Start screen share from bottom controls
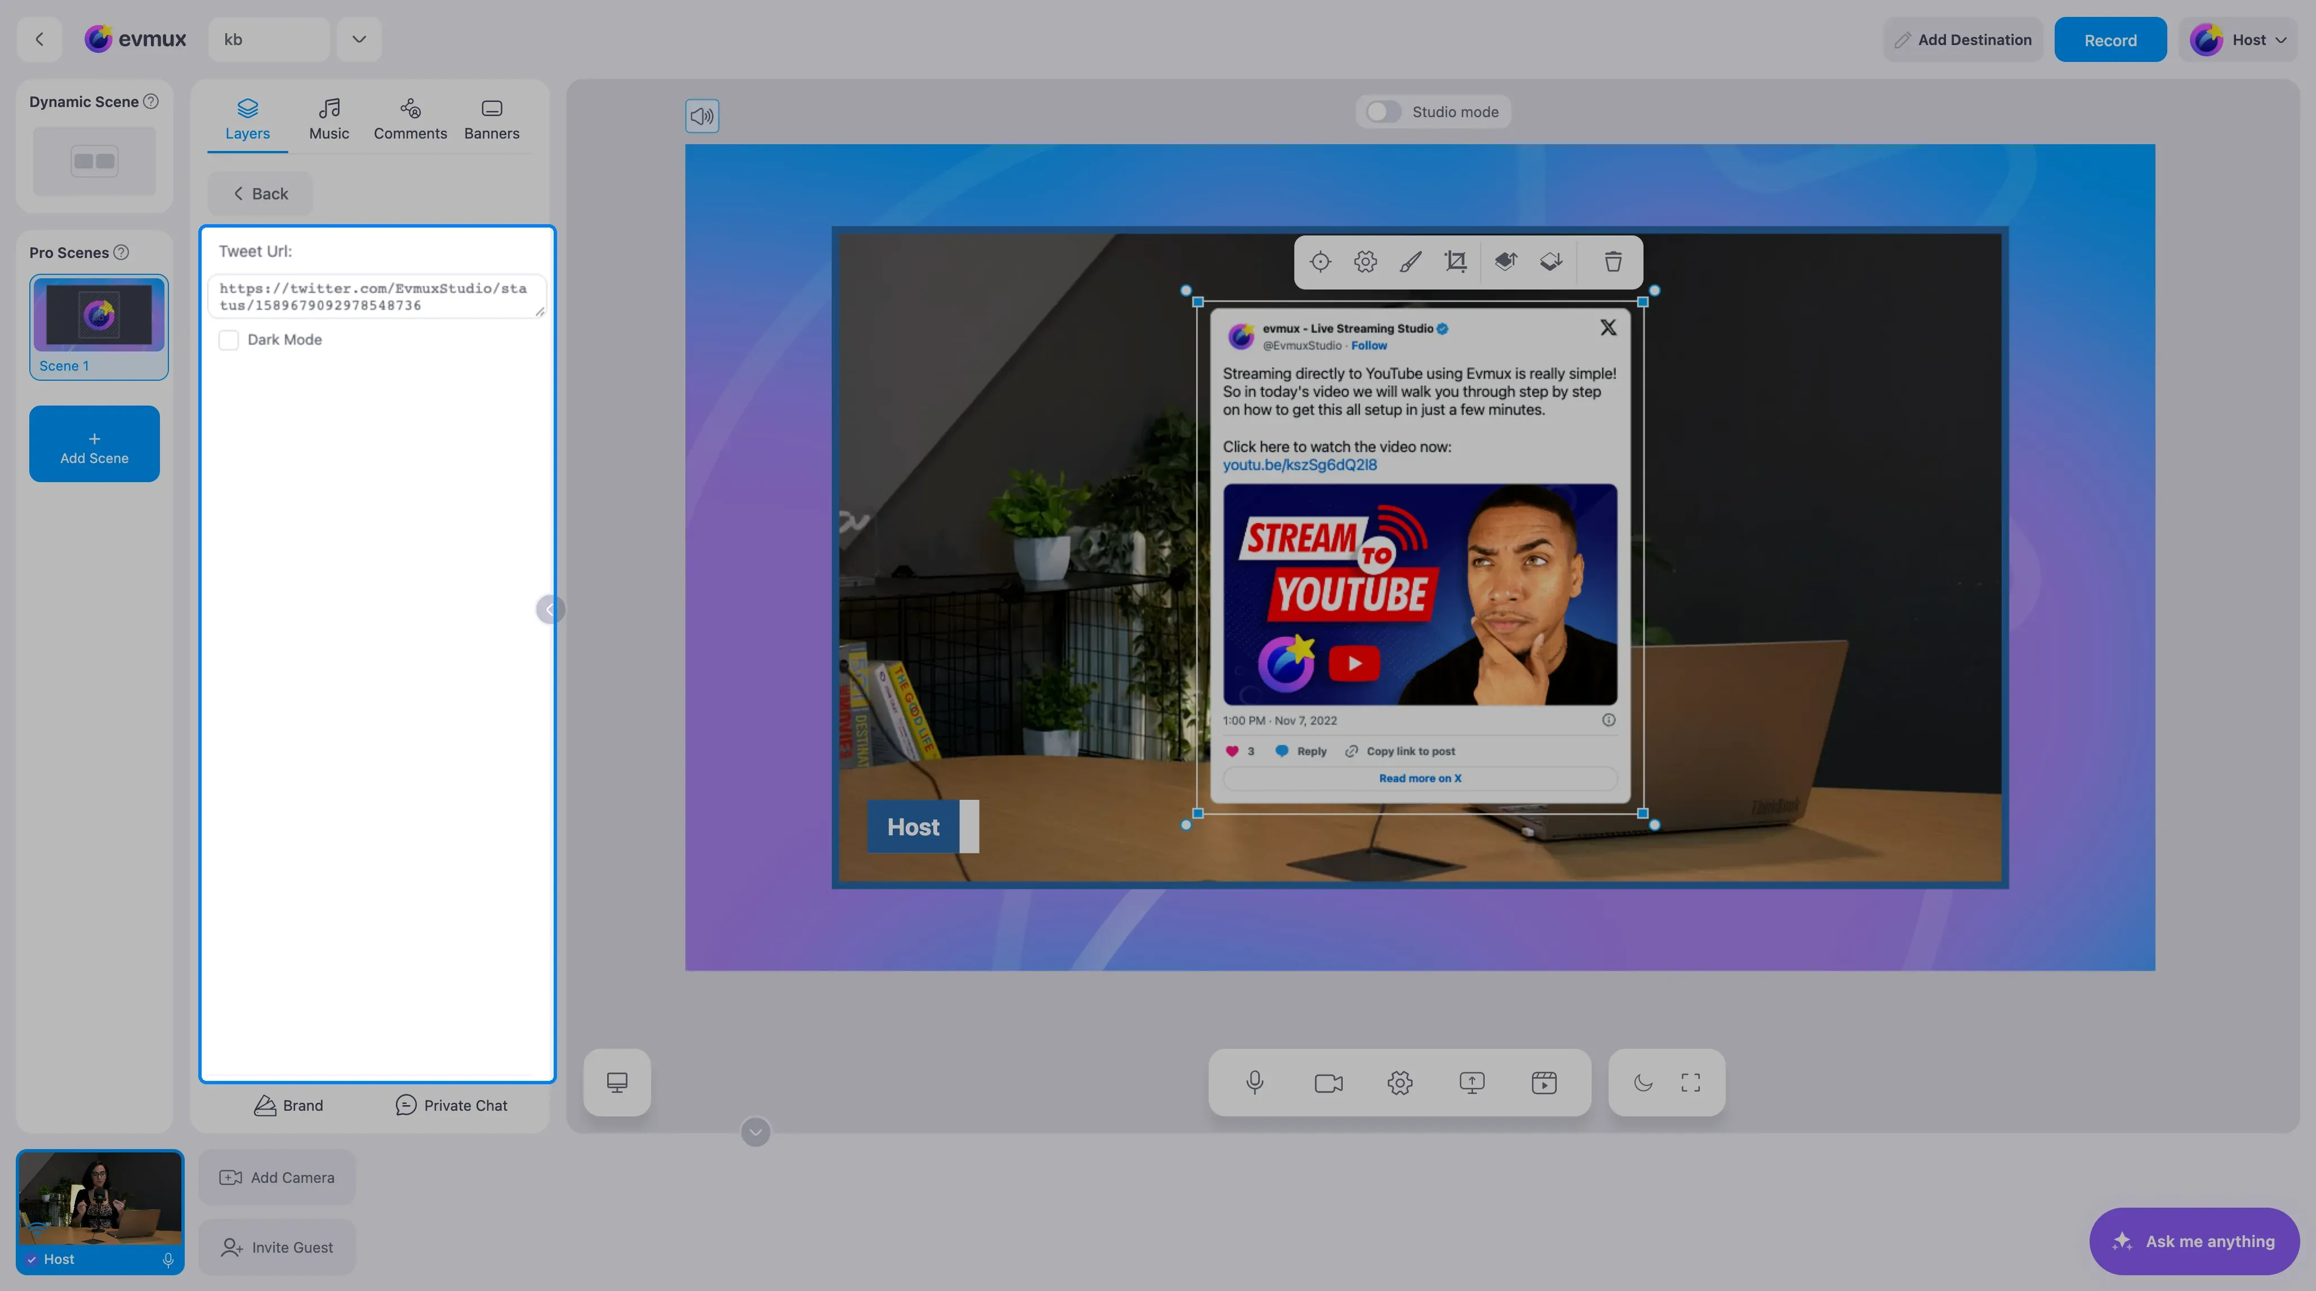Viewport: 2316px width, 1291px height. click(1472, 1083)
